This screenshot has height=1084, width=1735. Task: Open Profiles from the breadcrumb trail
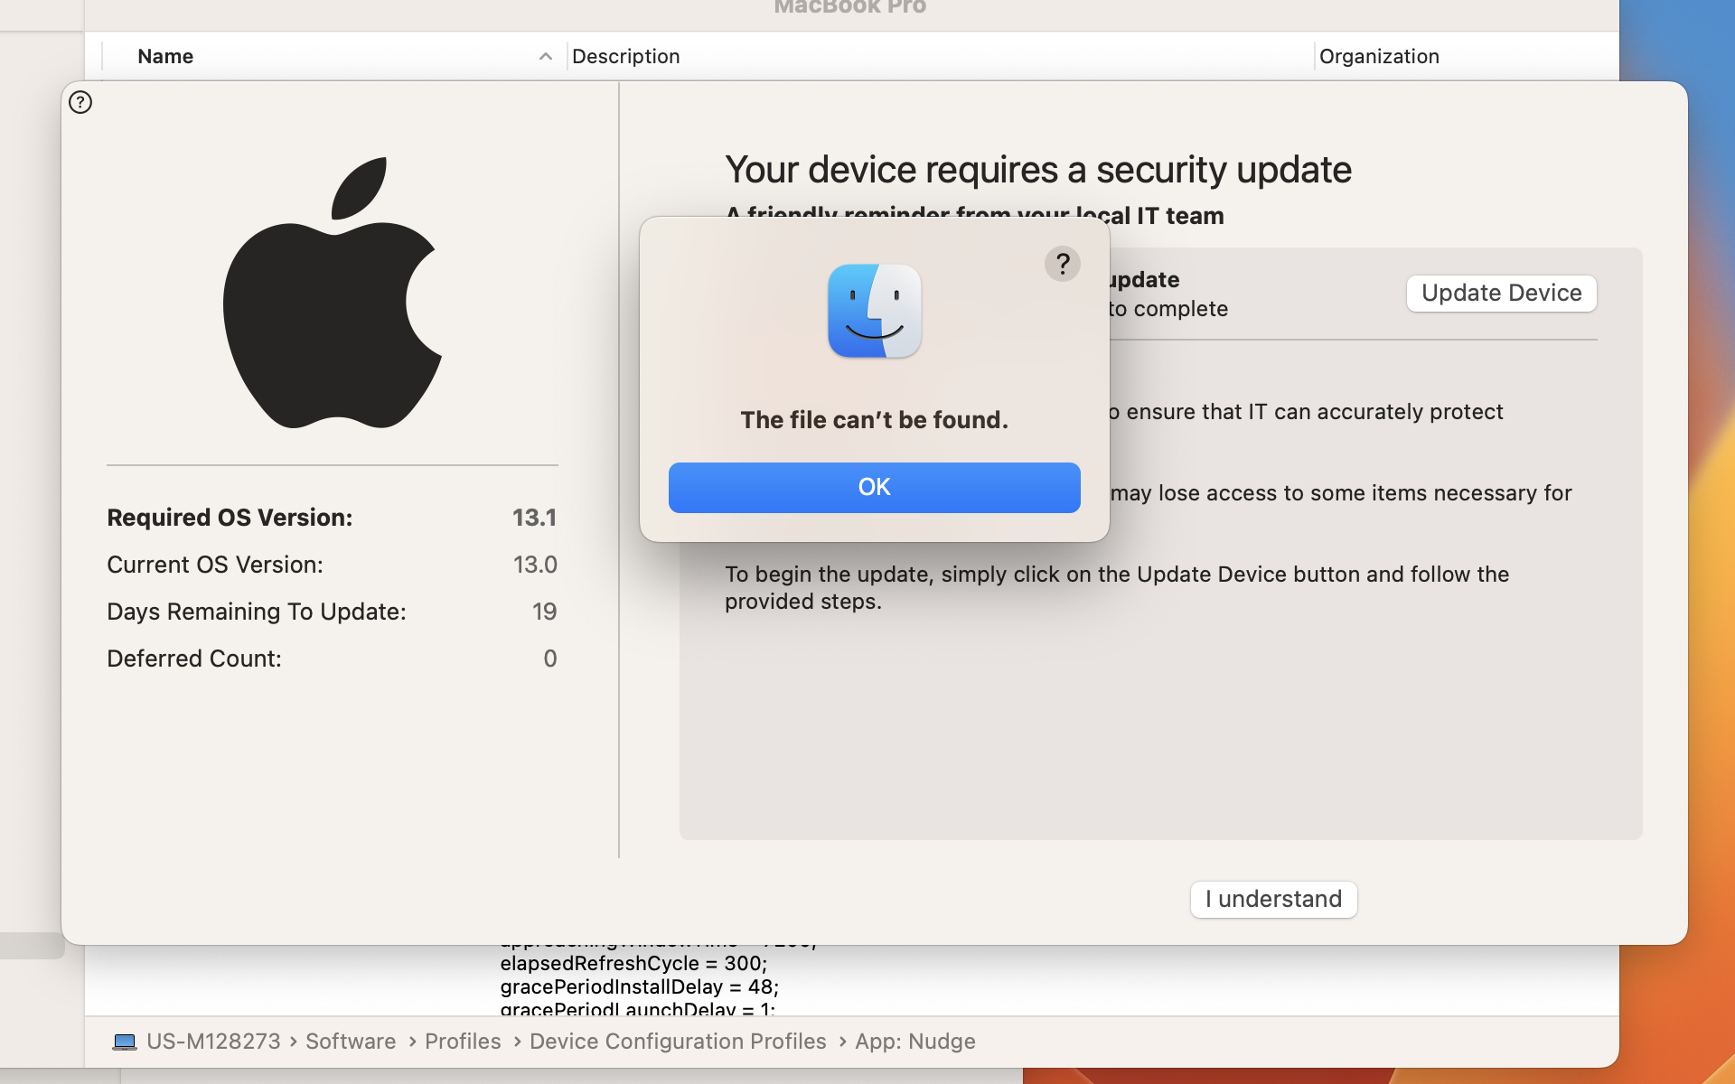462,1041
